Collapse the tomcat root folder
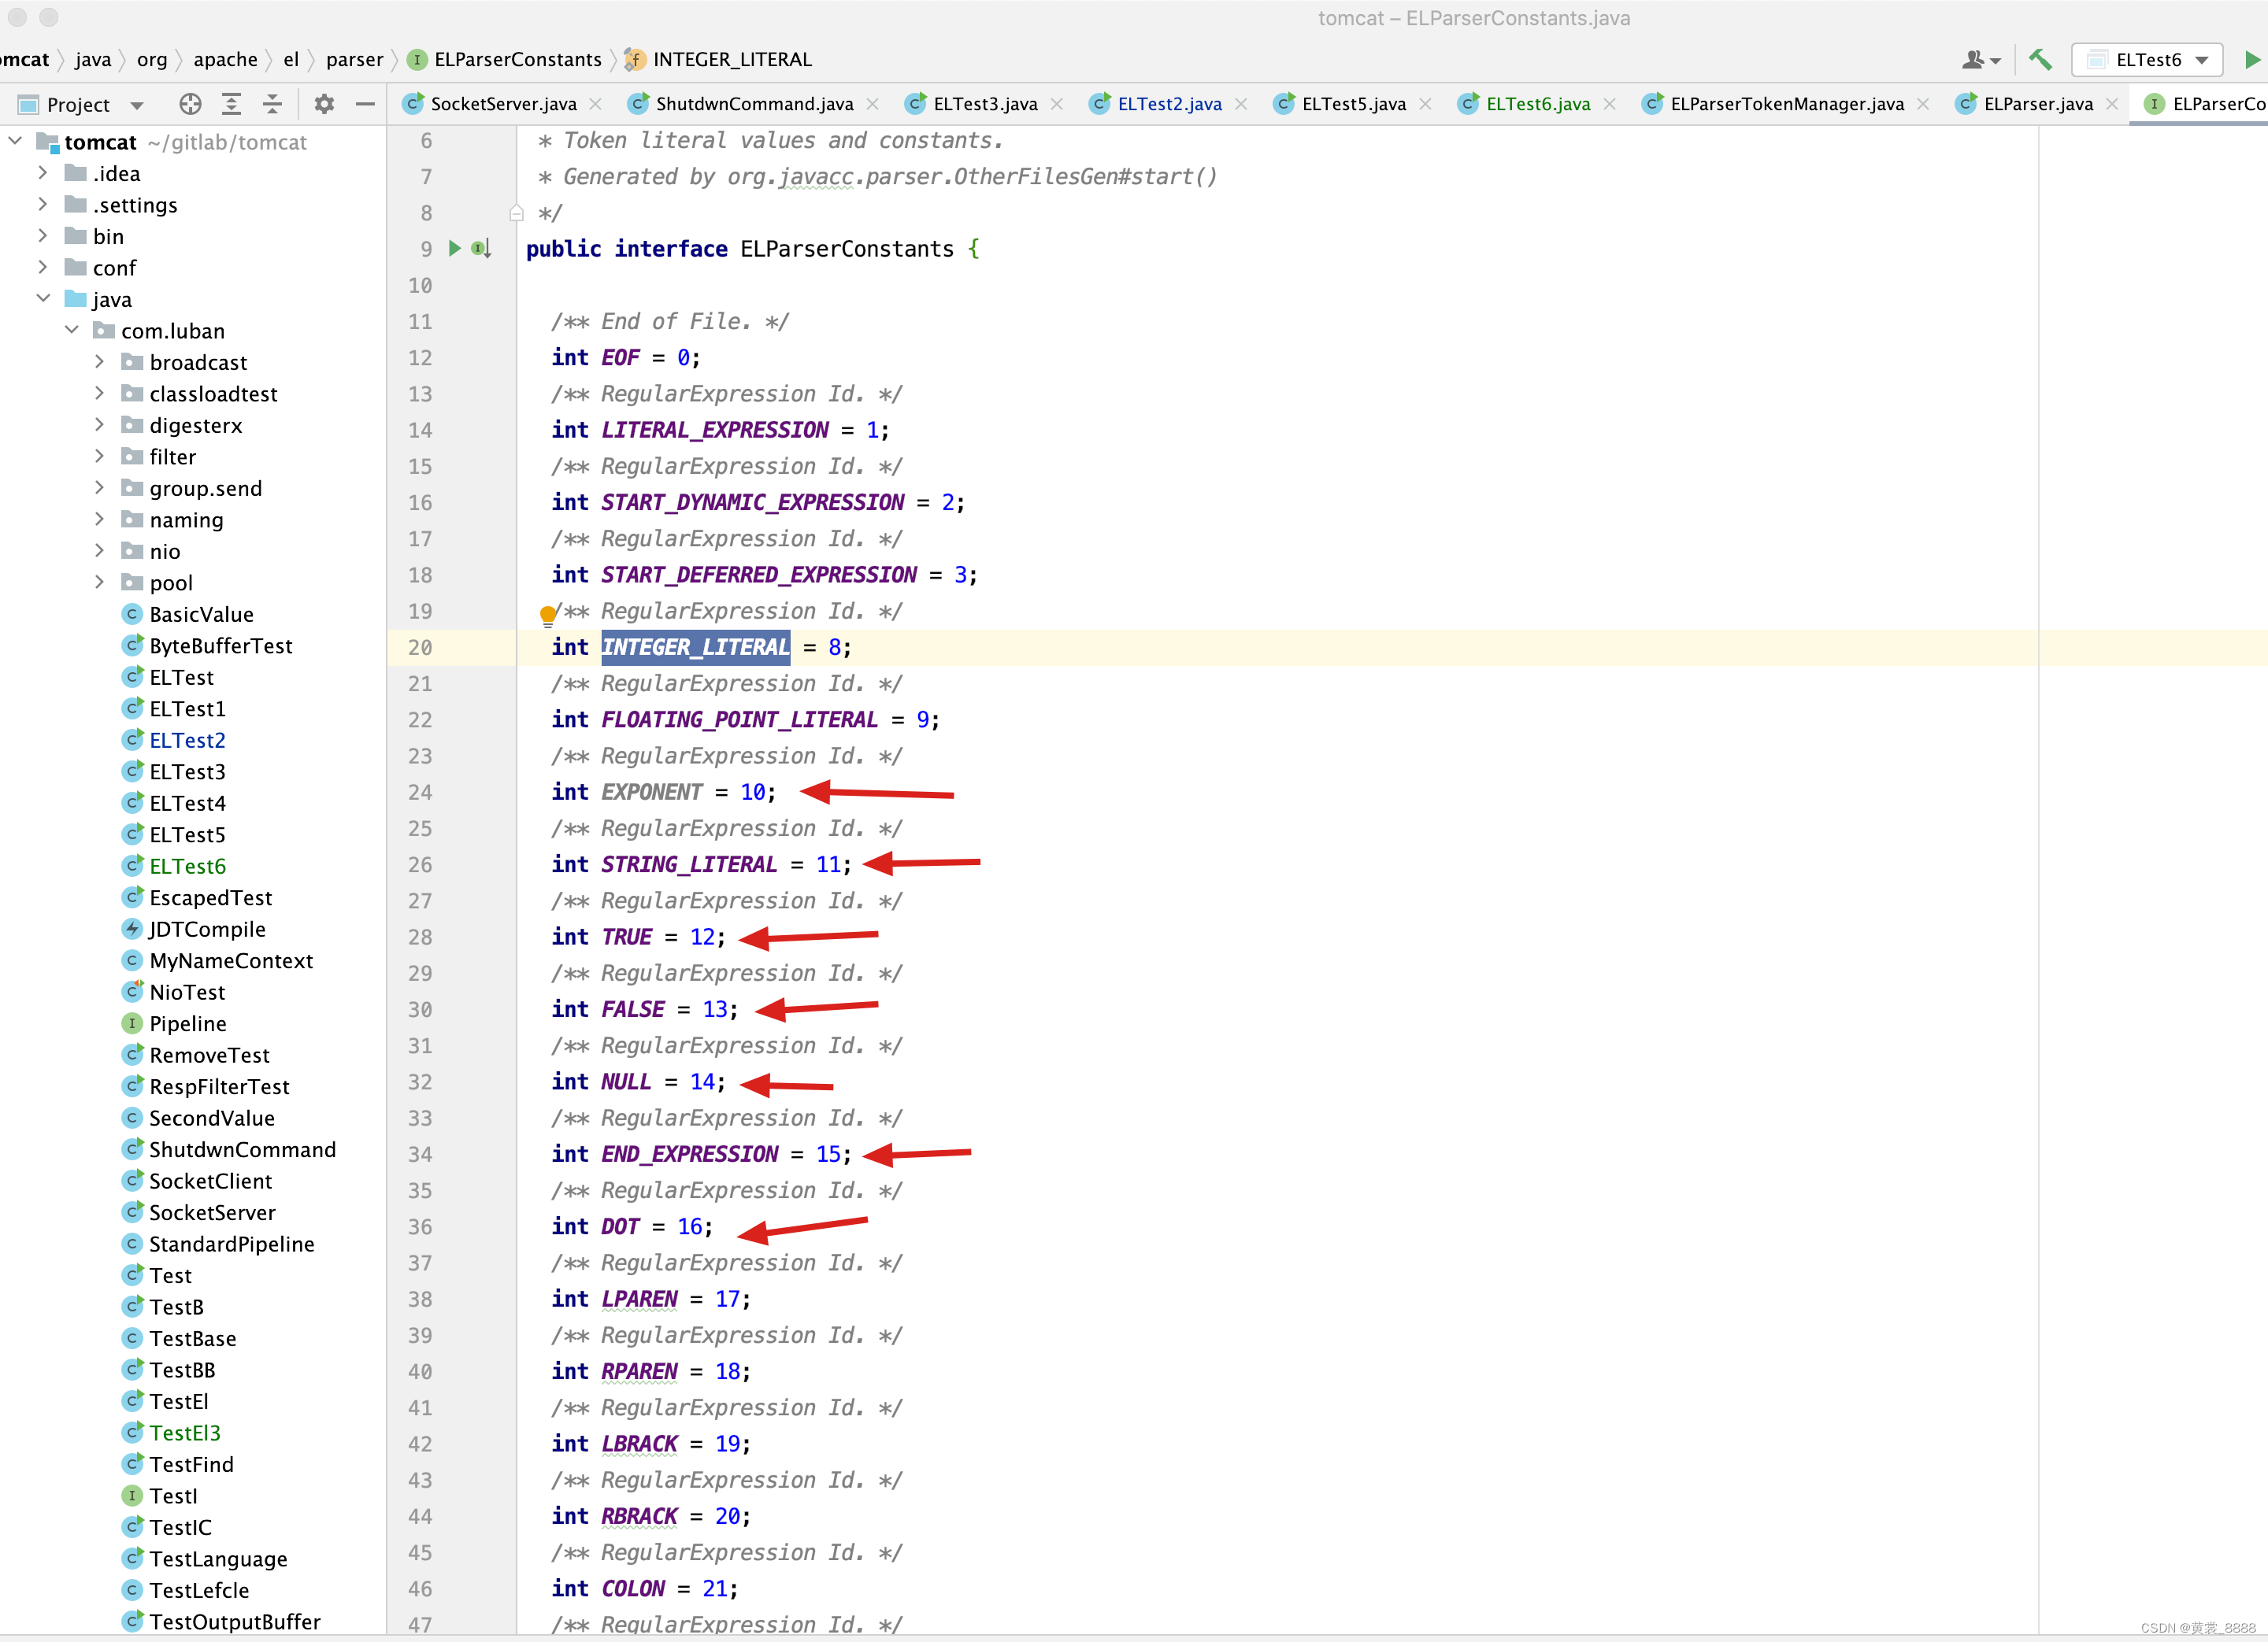The width and height of the screenshot is (2268, 1642). [x=15, y=141]
